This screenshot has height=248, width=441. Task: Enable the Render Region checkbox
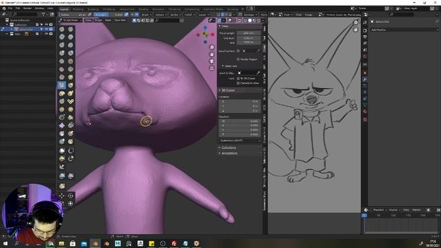point(238,59)
